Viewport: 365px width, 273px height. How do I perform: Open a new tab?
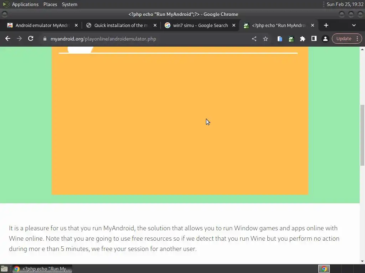pos(326,25)
